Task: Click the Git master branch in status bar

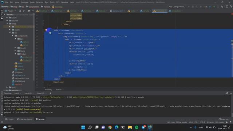Action: pos(220,122)
